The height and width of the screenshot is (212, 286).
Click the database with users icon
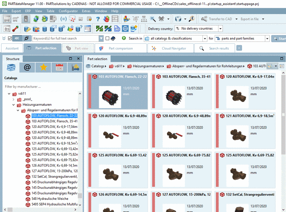click(x=36, y=29)
